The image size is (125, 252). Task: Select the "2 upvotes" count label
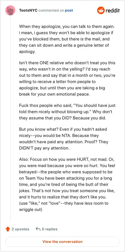20,229
